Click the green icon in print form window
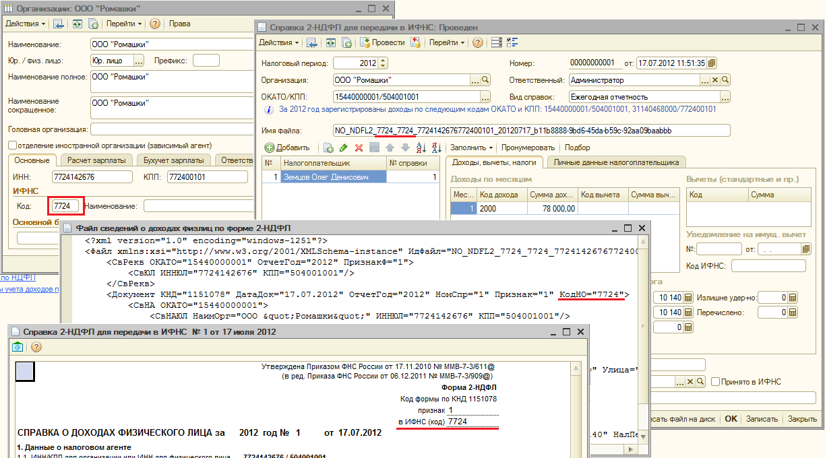 pyautogui.click(x=19, y=348)
